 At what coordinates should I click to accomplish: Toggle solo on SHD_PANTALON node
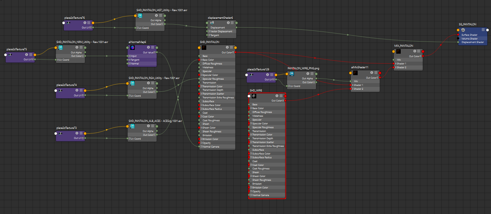[x=227, y=47]
